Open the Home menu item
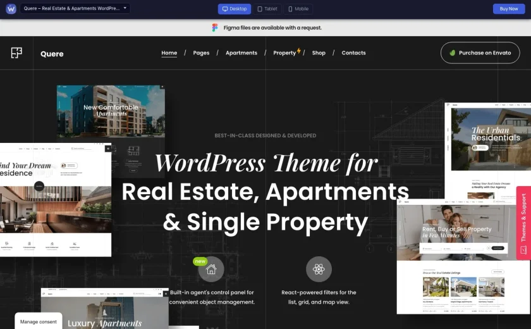This screenshot has width=531, height=329. (x=169, y=53)
